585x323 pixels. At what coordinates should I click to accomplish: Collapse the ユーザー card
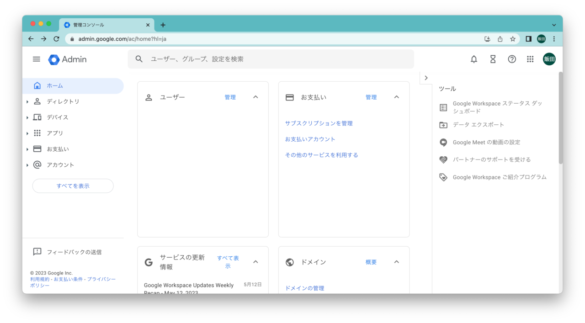click(x=255, y=97)
